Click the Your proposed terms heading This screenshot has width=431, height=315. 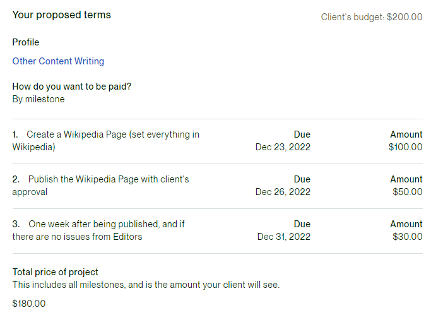point(62,15)
